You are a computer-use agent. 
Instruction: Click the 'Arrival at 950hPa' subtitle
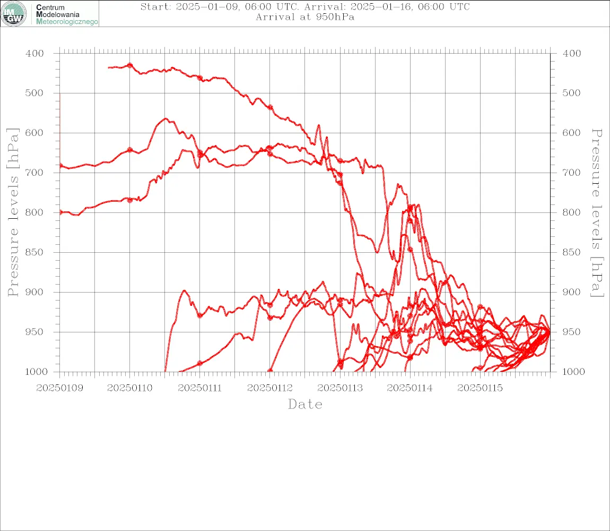(x=305, y=17)
